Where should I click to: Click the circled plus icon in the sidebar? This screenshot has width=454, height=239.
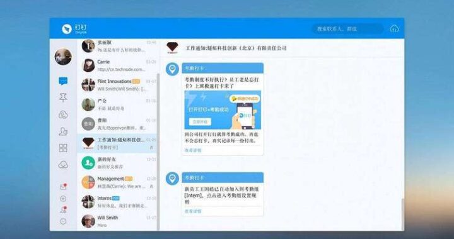63,199
